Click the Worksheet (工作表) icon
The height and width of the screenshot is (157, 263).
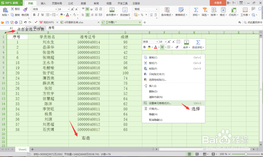pyautogui.click(x=245, y=10)
